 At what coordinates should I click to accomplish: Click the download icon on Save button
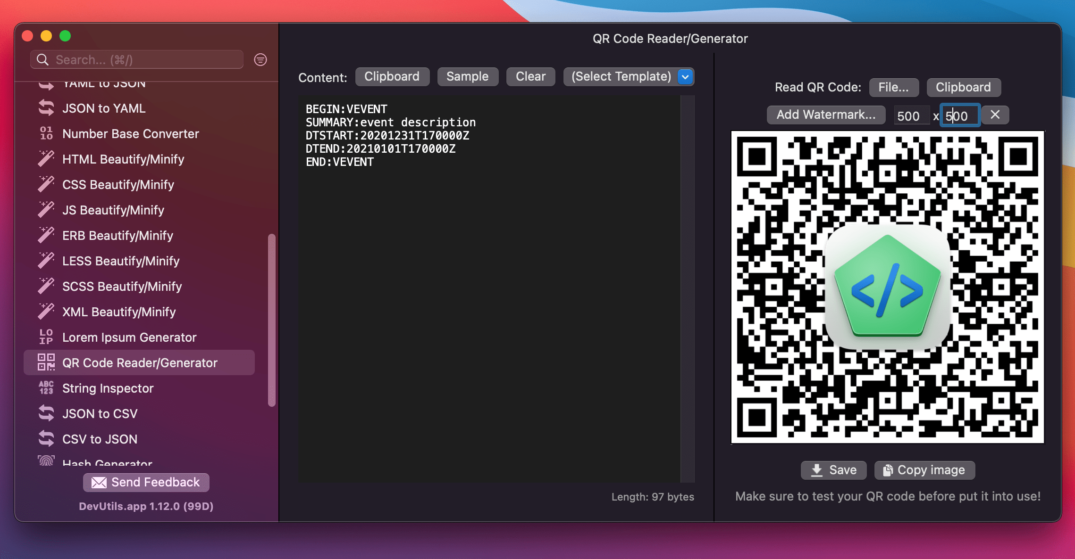tap(817, 470)
